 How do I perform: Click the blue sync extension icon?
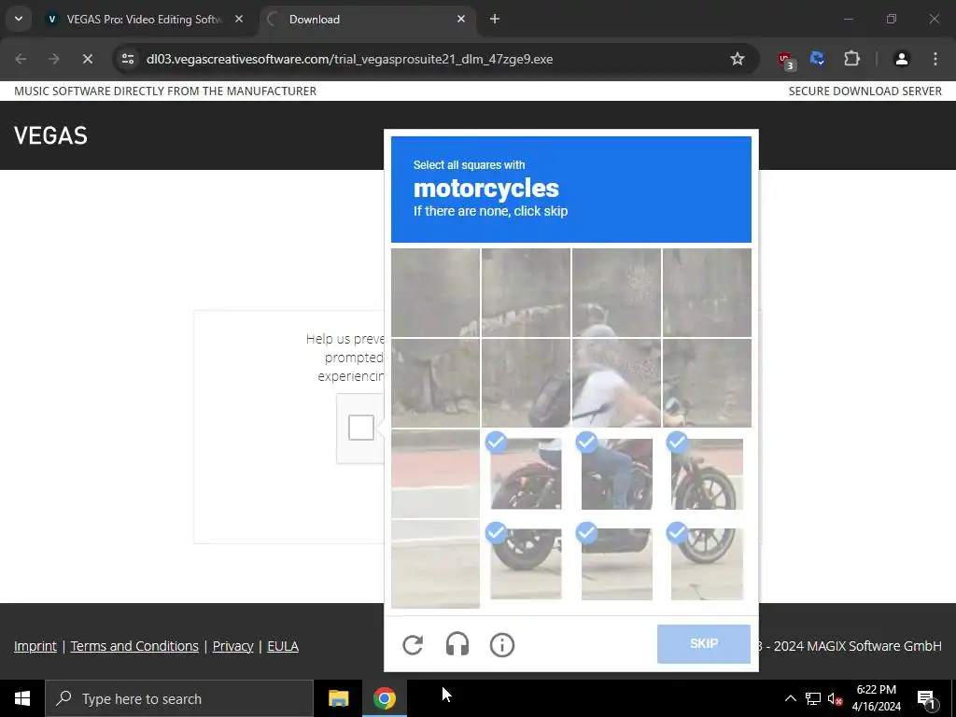tap(817, 59)
